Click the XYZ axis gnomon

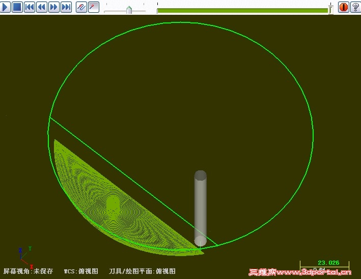pos(25,257)
